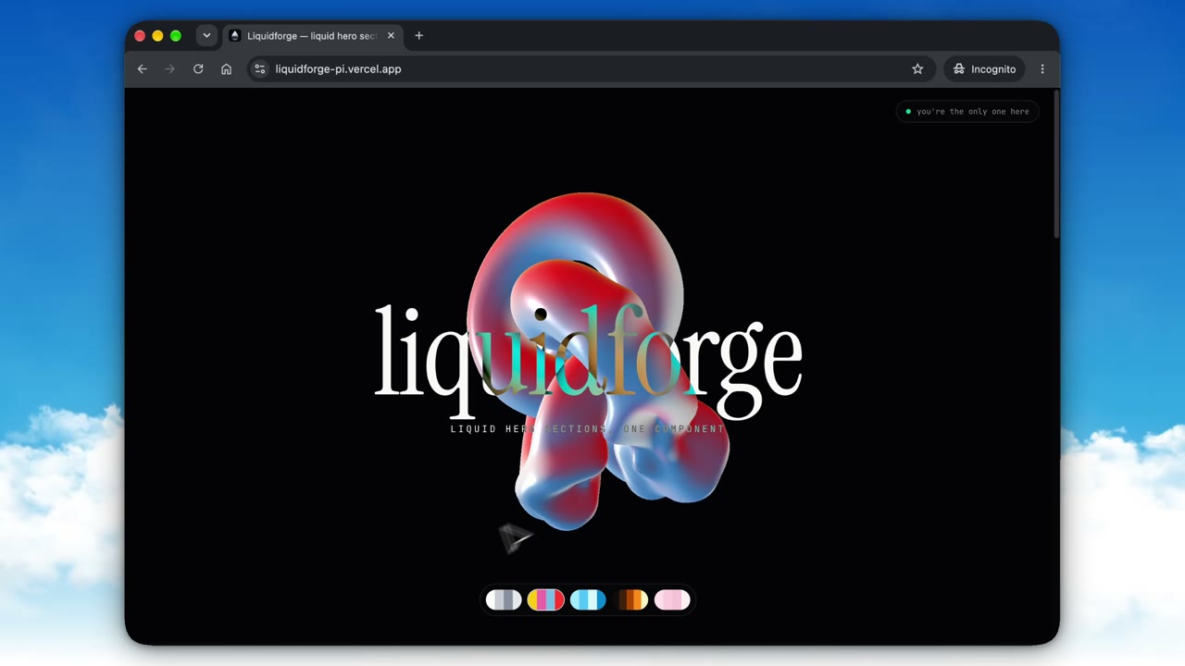The height and width of the screenshot is (666, 1185).
Task: Open a new browser tab
Action: click(x=418, y=35)
